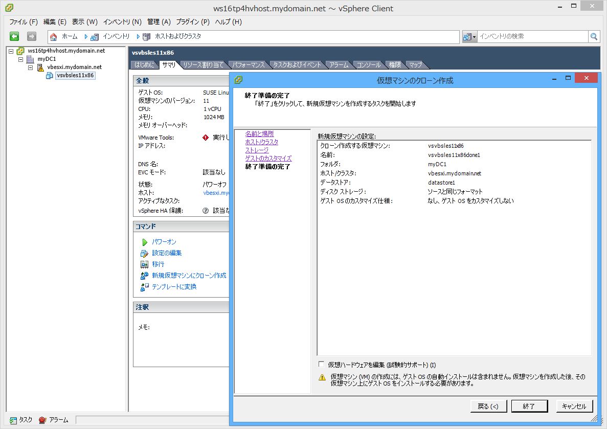
Task: Click the red VMware Tools status icon
Action: pyautogui.click(x=206, y=138)
